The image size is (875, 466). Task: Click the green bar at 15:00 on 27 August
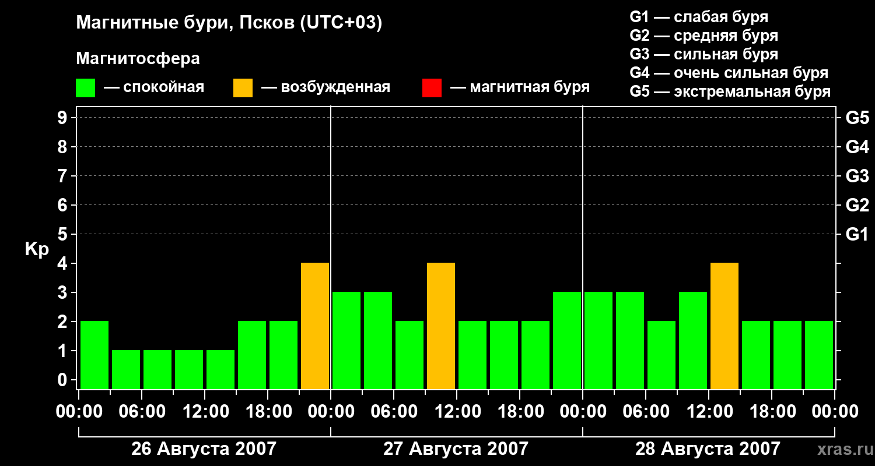504,355
